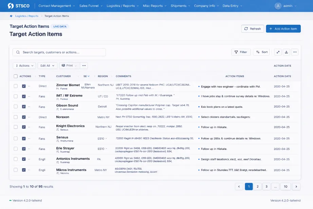Open the Shipments menu
This screenshot has height=209, width=313.
tap(181, 6)
